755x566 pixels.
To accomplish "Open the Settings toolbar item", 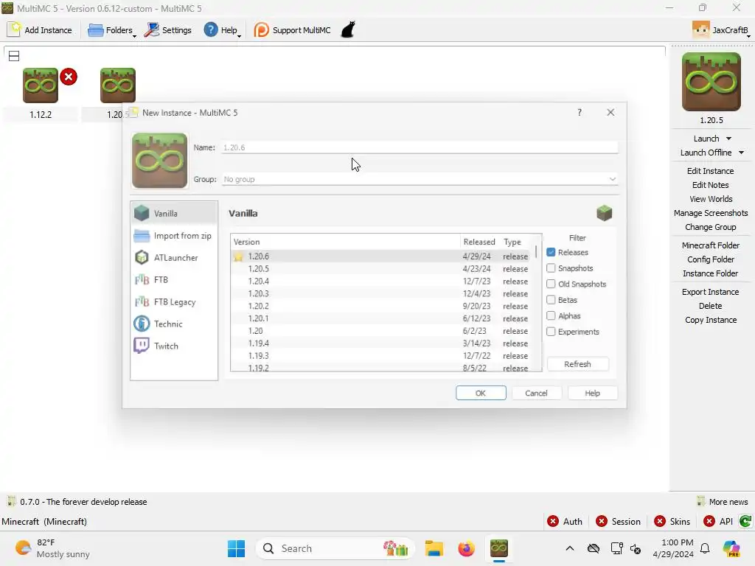I will click(169, 29).
